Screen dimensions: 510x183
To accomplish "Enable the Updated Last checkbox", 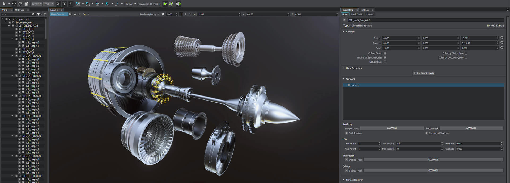I will 385,62.
